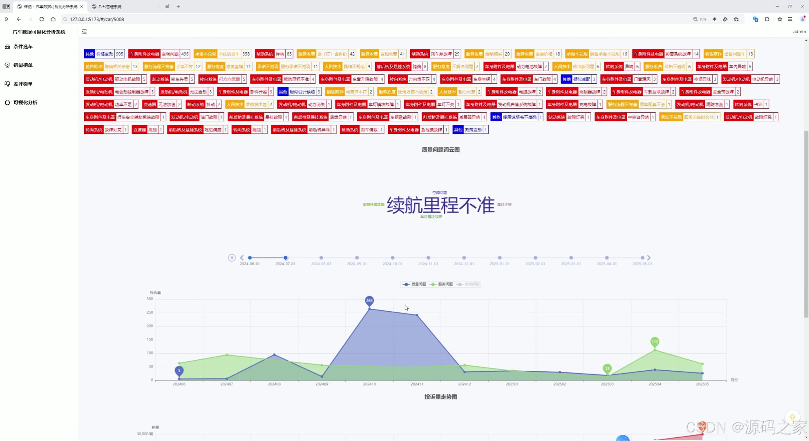Pause the word cloud timeline playback
This screenshot has width=809, height=441.
tap(232, 258)
